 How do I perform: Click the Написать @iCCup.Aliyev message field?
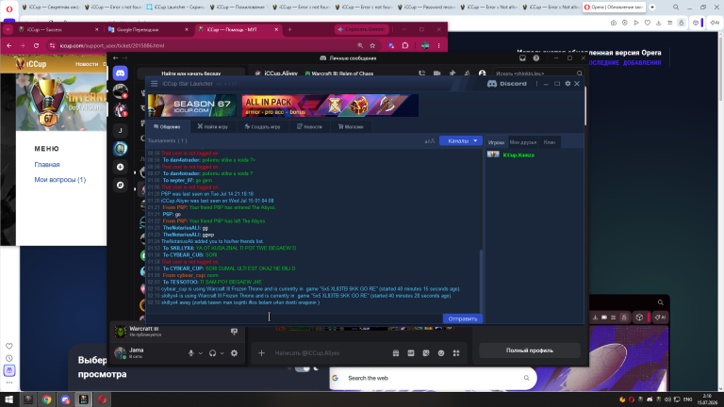[329, 353]
